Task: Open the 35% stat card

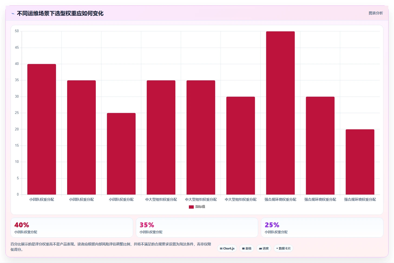Action: pos(197,228)
